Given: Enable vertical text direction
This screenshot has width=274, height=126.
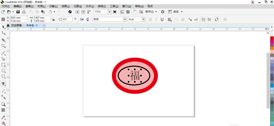Looking at the screenshot, I should (x=209, y=19).
